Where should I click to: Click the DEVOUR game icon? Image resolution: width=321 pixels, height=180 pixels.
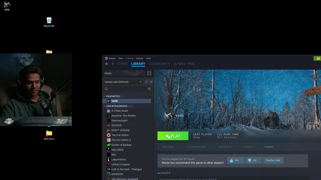pyautogui.click(x=109, y=125)
